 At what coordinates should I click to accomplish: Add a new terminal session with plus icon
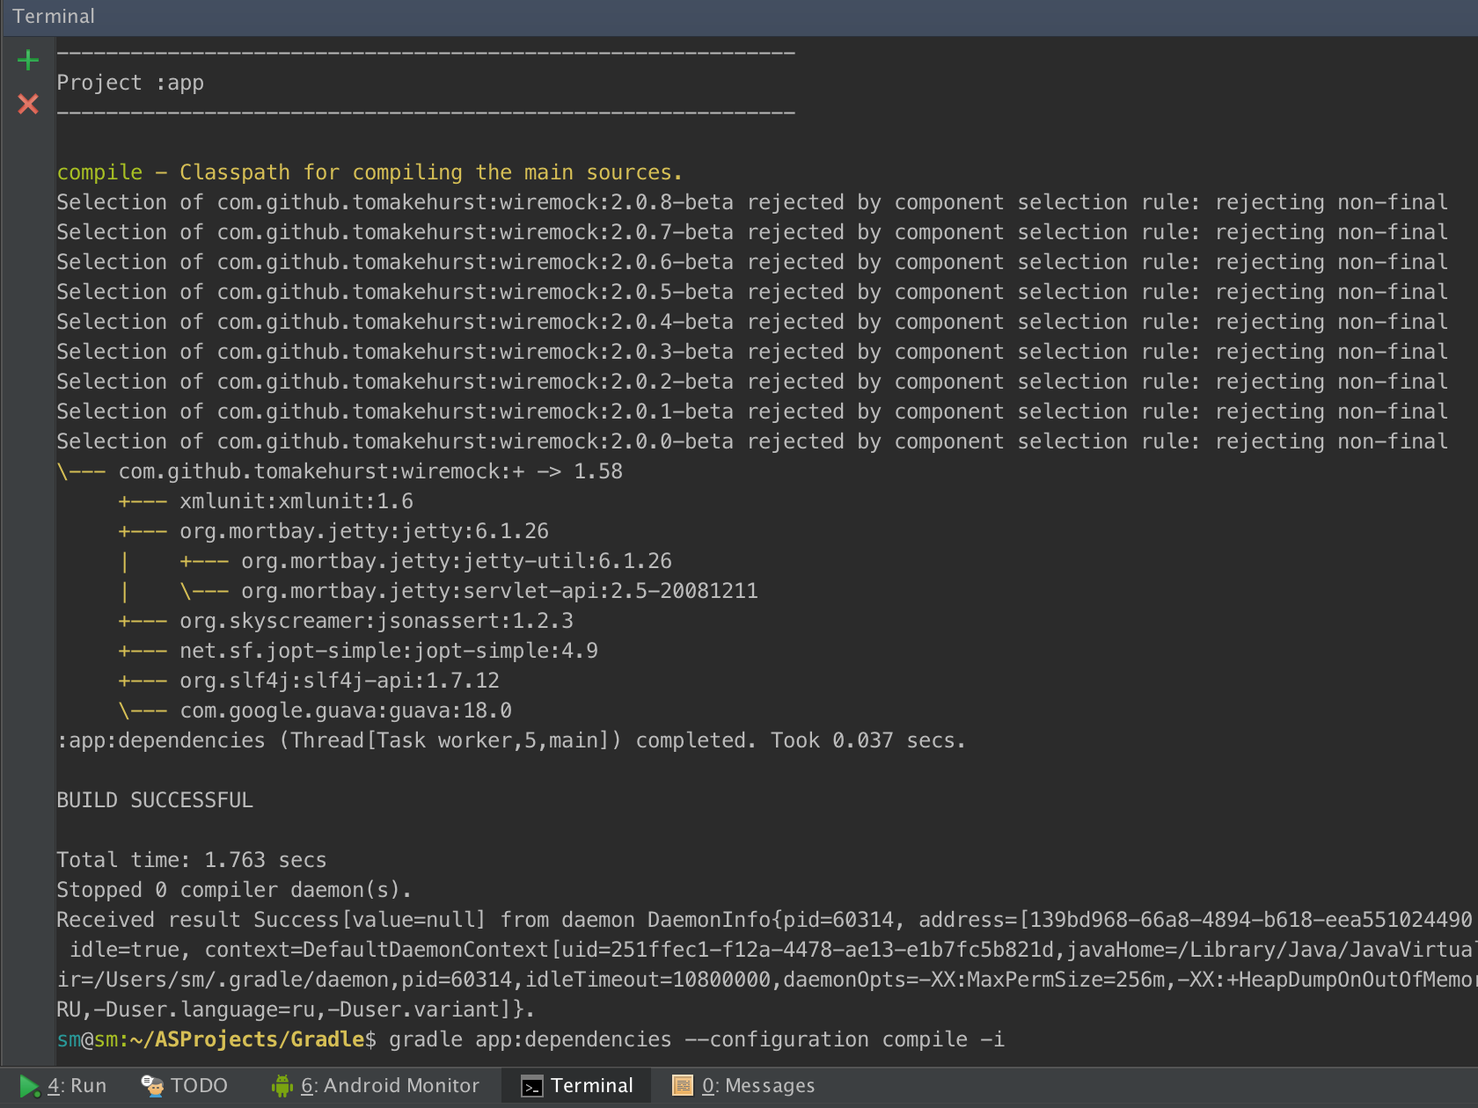coord(28,60)
